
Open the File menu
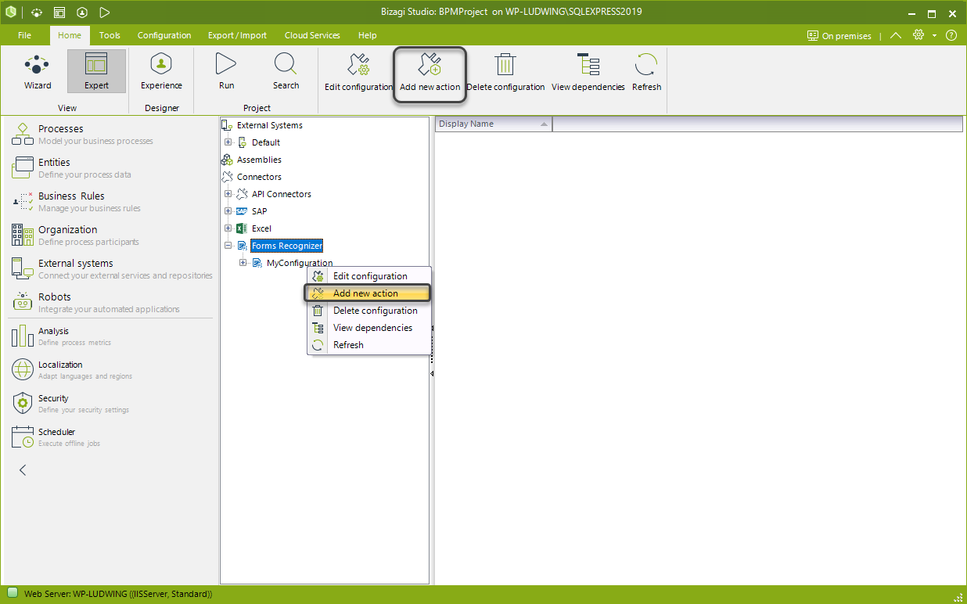[24, 35]
